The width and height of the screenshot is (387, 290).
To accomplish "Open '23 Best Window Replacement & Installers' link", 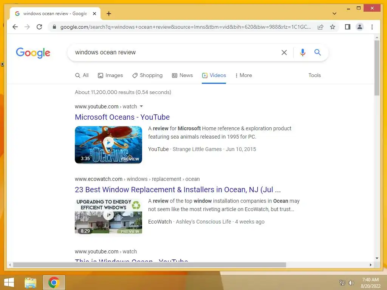I will click(x=178, y=190).
